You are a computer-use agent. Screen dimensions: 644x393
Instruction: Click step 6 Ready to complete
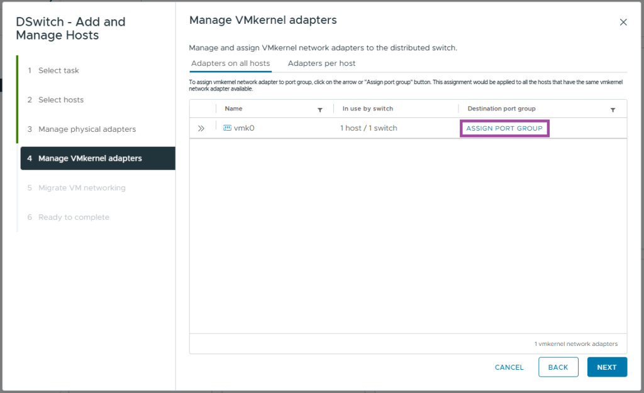click(74, 217)
